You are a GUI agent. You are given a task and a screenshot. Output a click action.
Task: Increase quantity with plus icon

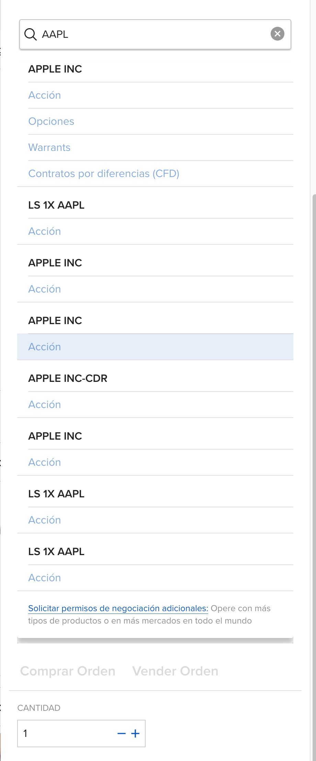click(135, 734)
